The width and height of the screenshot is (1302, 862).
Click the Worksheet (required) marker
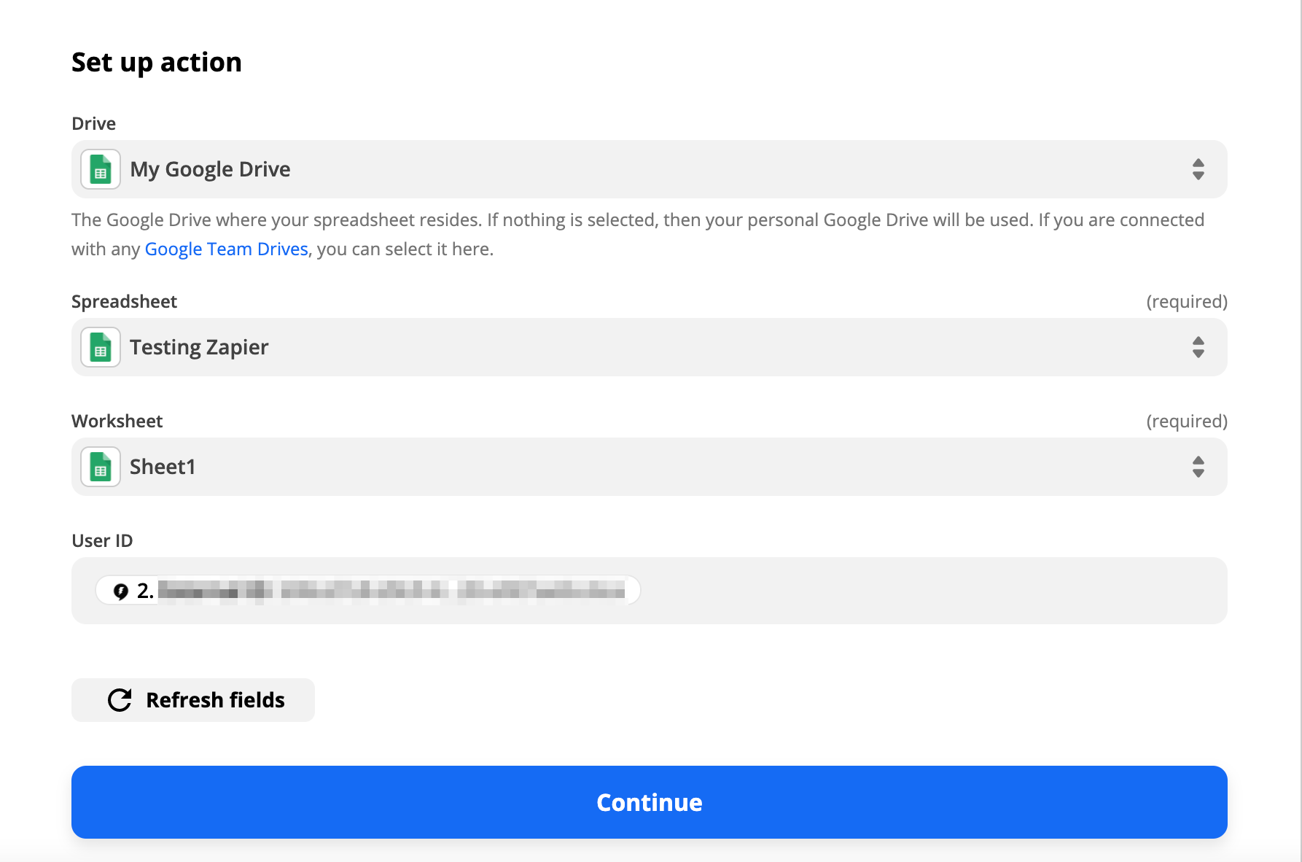pyautogui.click(x=1187, y=422)
